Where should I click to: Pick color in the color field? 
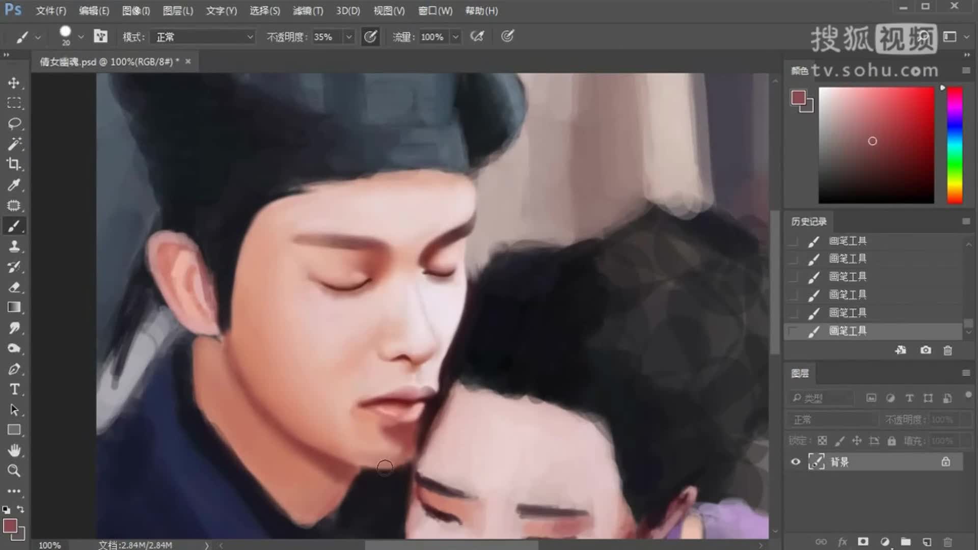[876, 145]
